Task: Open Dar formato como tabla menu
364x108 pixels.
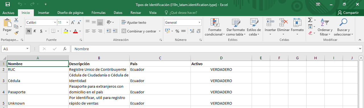Action: click(235, 27)
